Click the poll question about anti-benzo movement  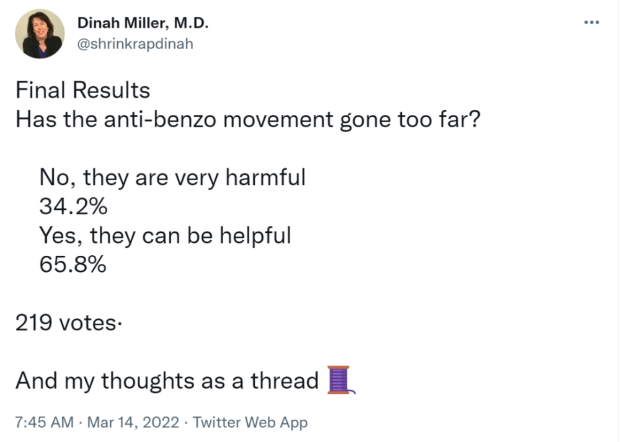click(x=248, y=119)
